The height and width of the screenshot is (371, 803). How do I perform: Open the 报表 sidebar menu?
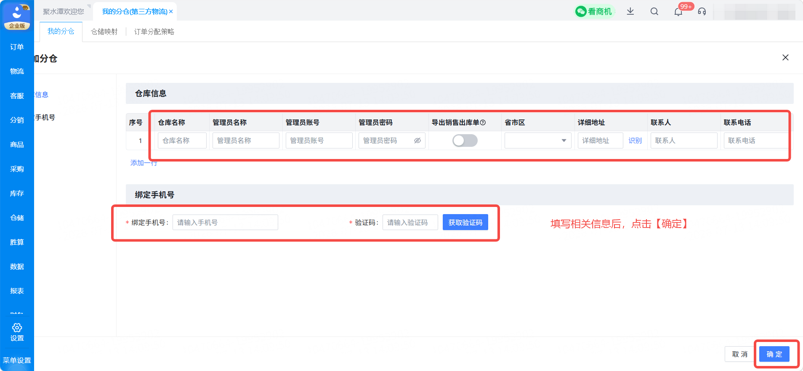tap(17, 291)
